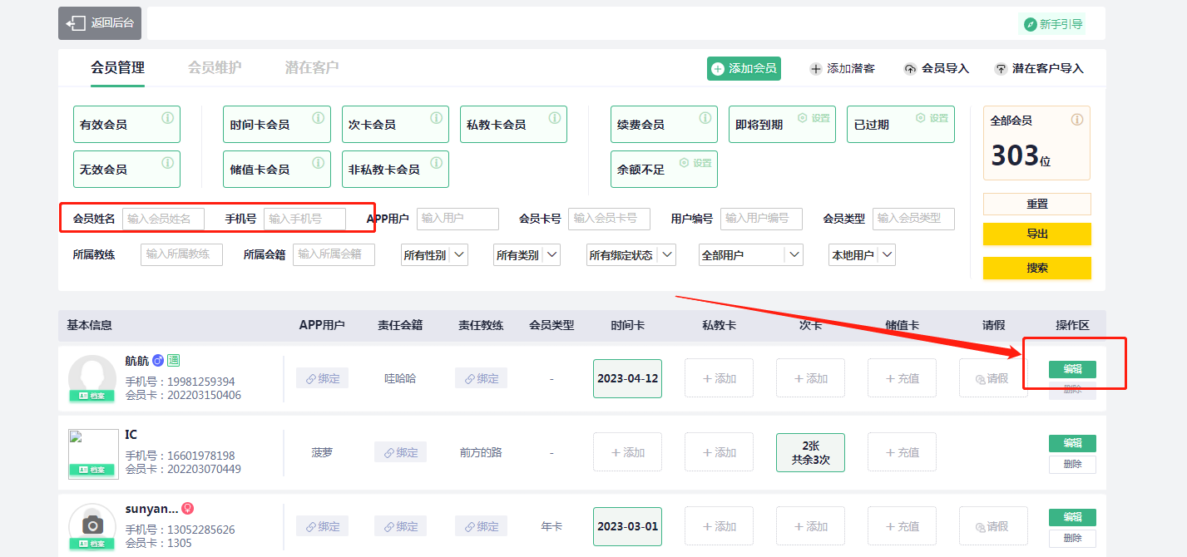
Task: Click the 新手引导 compass icon
Action: [1030, 24]
